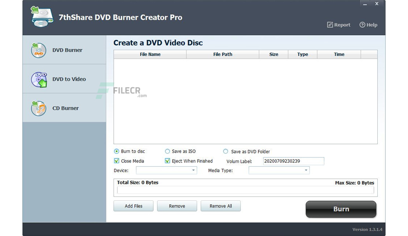
Task: Sort by Type column header
Action: (x=303, y=54)
